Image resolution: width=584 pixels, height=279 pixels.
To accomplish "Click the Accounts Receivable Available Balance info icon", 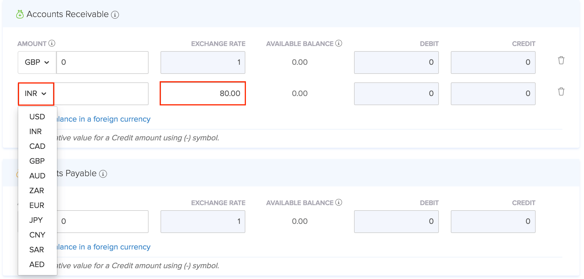I will coord(339,43).
